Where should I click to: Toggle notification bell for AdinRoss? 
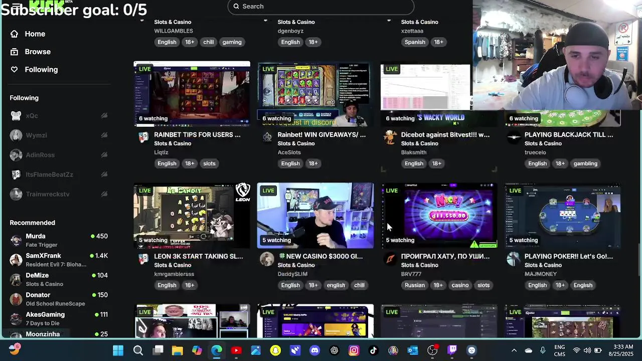(104, 155)
